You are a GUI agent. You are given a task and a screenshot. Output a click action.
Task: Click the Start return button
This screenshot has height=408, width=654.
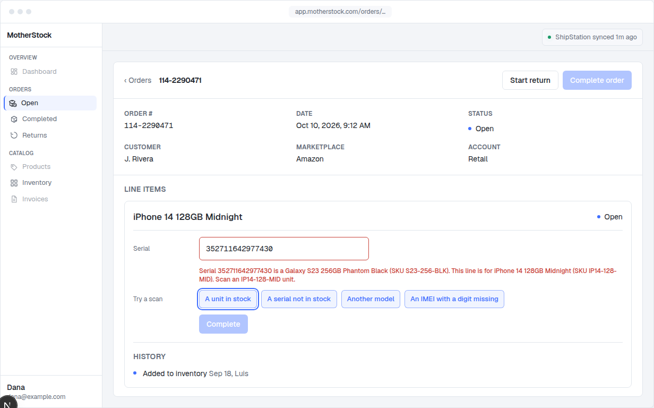click(x=530, y=80)
